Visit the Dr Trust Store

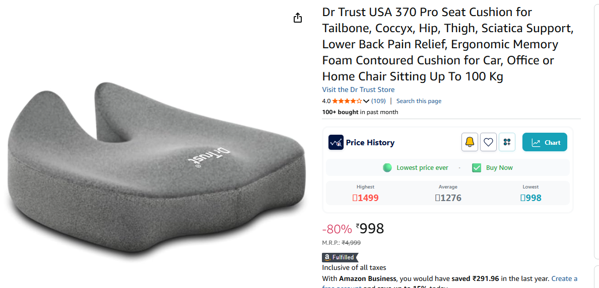tap(358, 89)
